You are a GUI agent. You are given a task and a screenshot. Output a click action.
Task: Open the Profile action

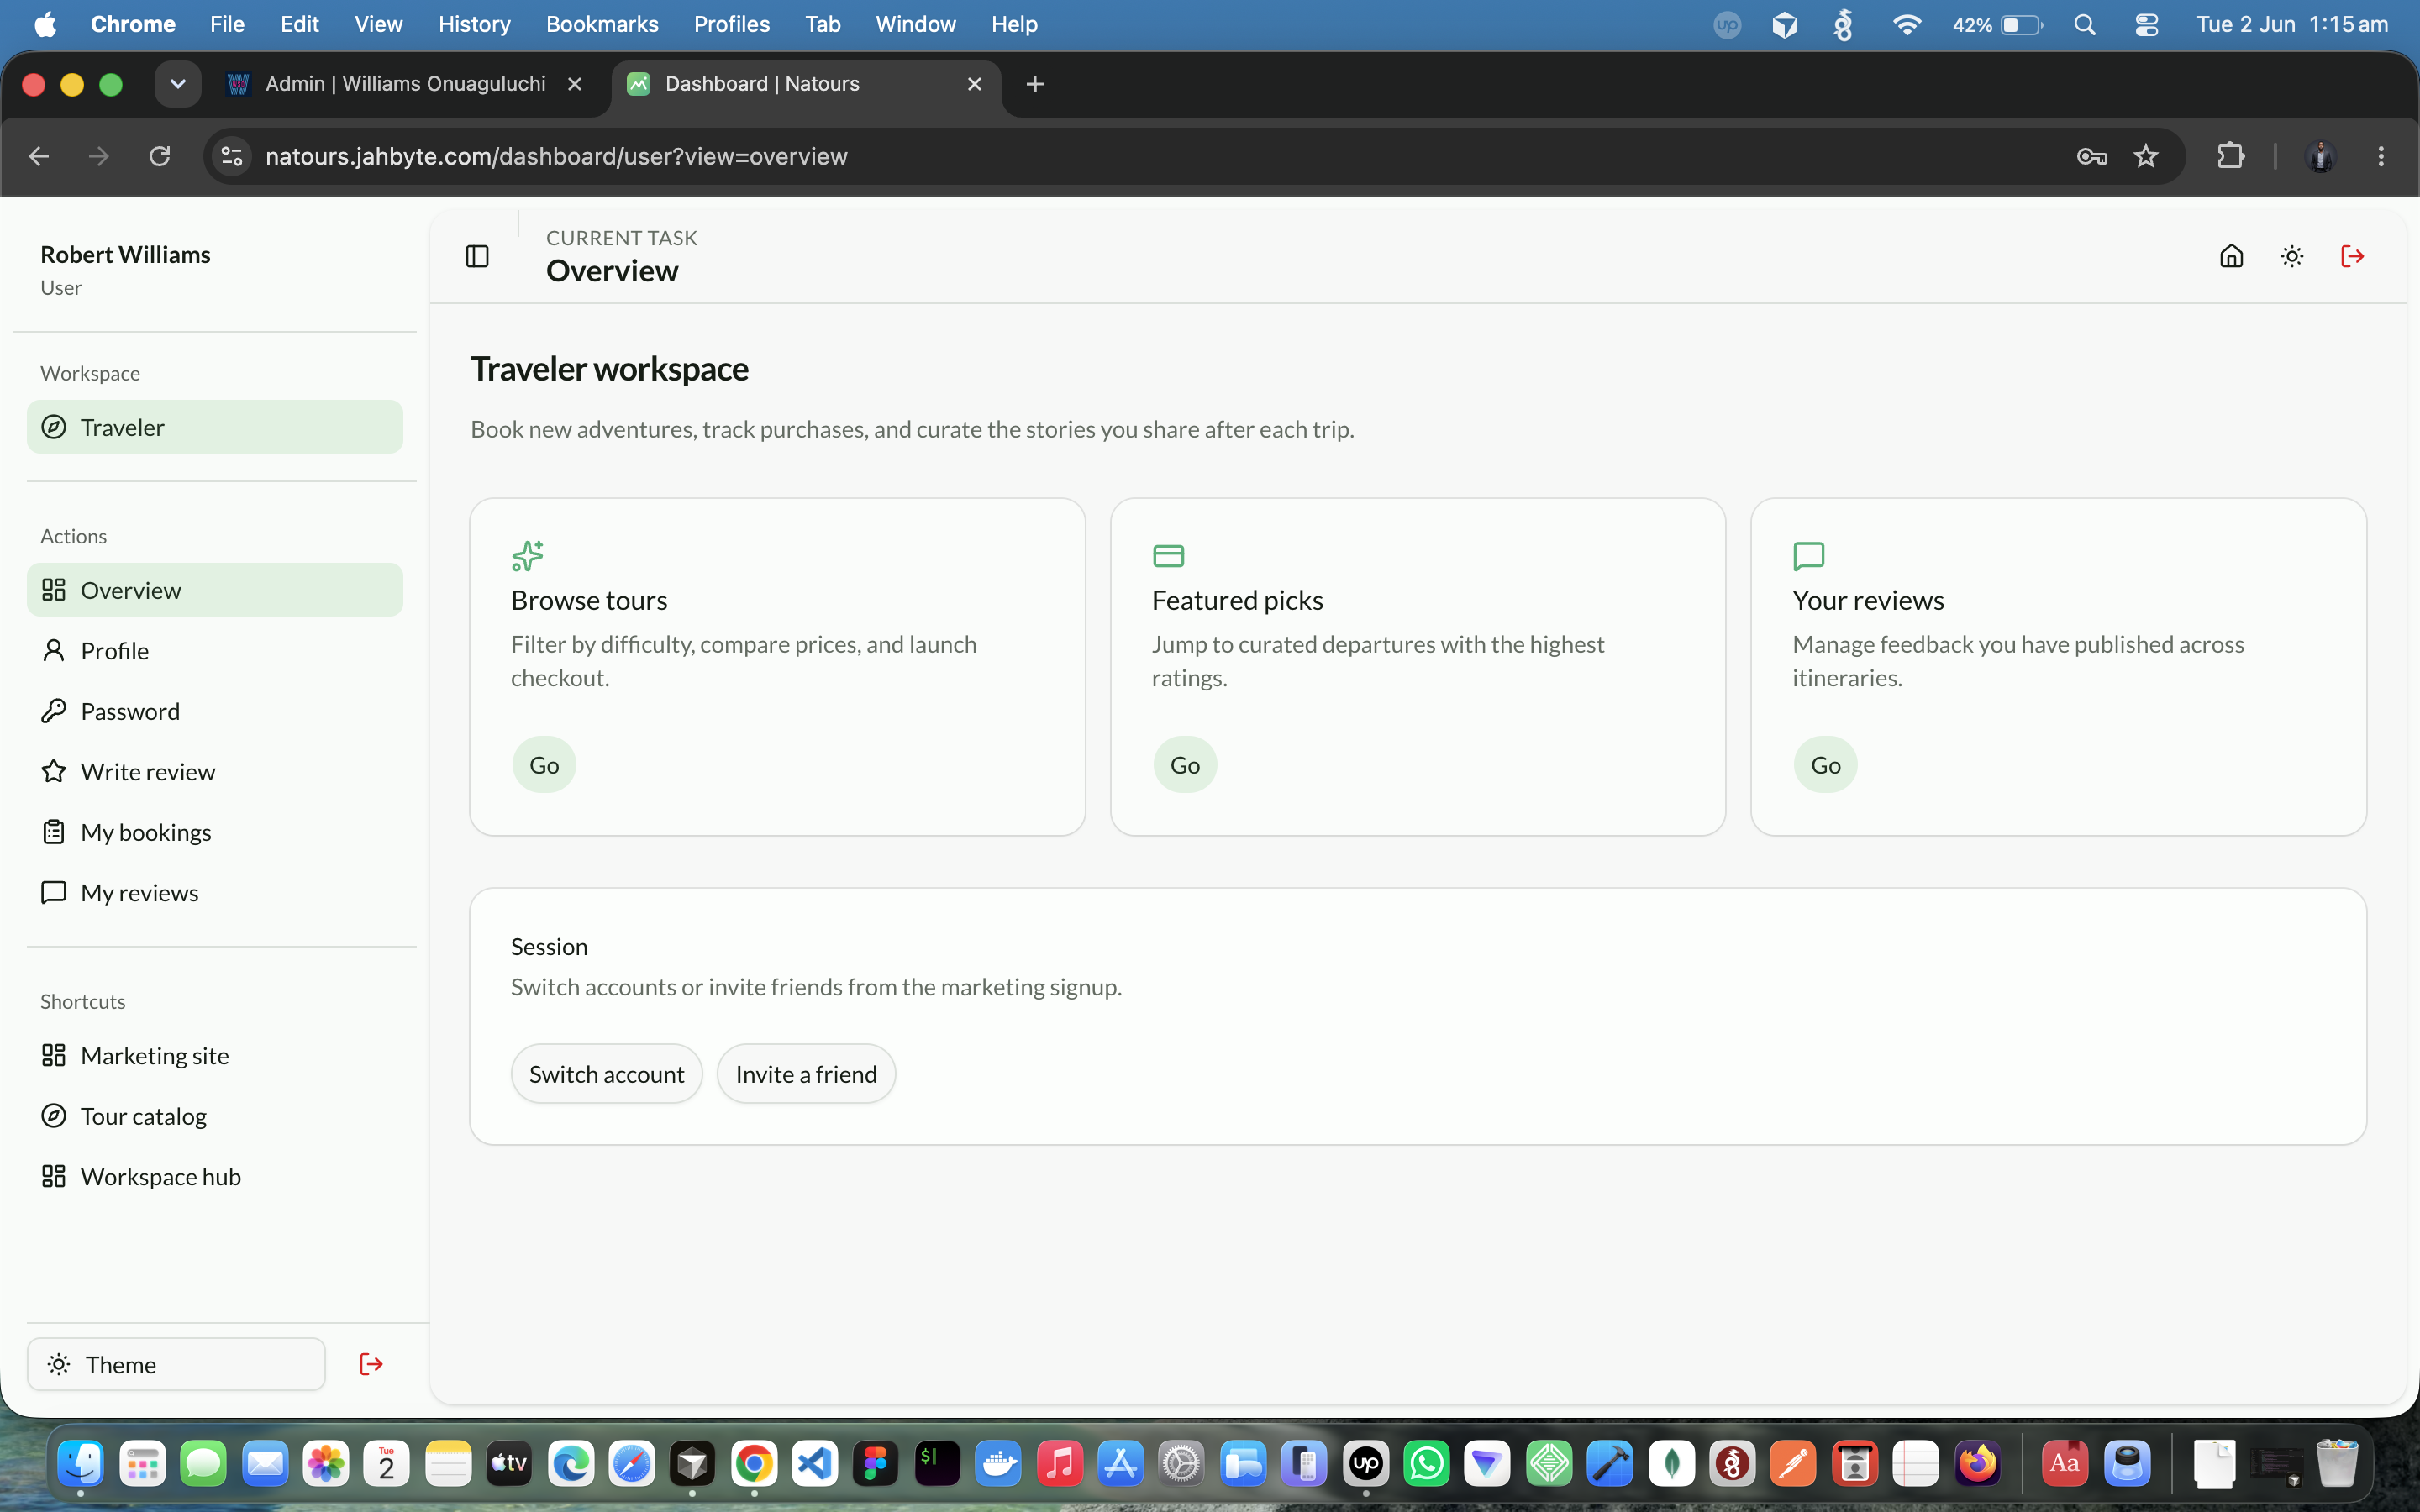(x=215, y=650)
